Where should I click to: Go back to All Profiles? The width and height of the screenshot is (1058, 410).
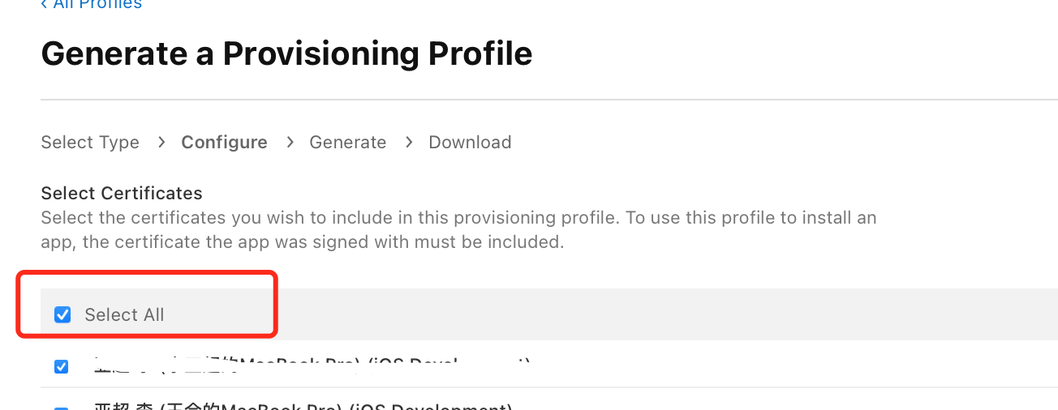click(97, 4)
